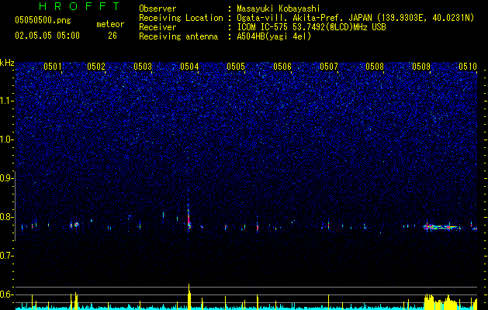Click the "Observer" field label

(157, 9)
